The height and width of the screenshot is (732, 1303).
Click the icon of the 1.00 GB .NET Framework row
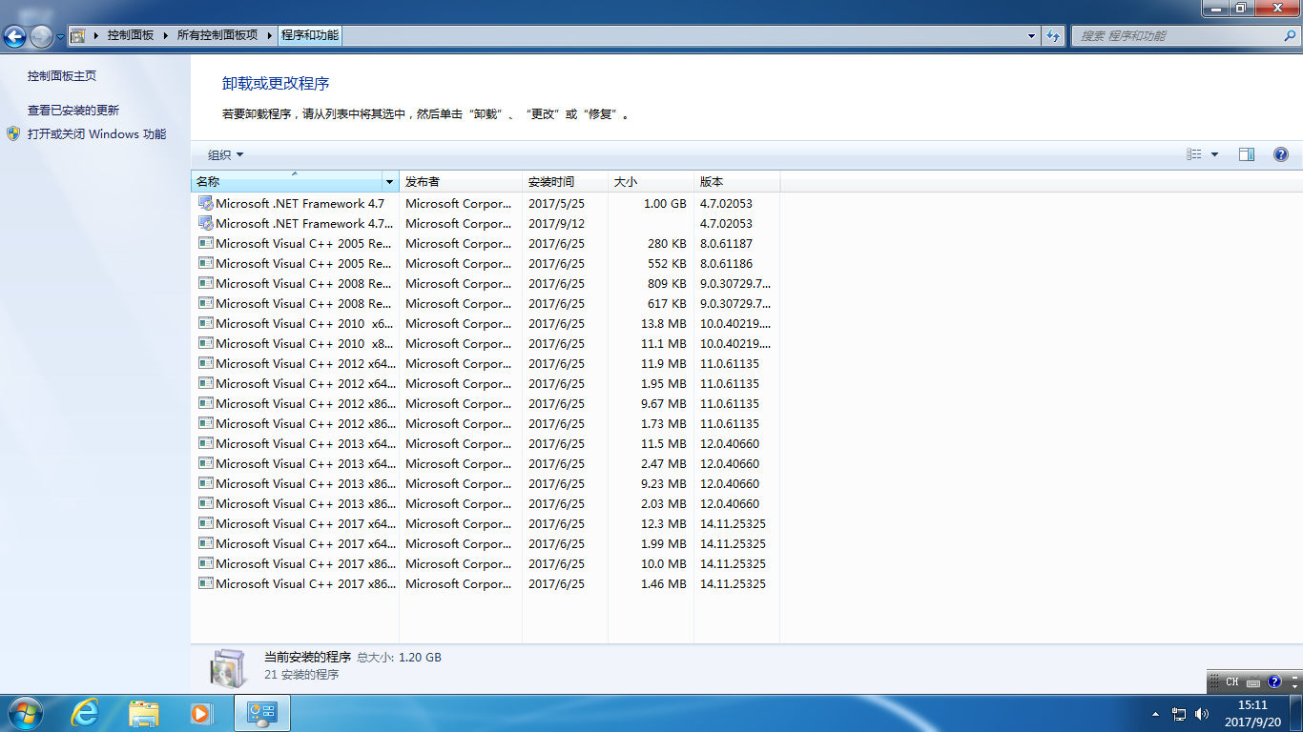205,203
